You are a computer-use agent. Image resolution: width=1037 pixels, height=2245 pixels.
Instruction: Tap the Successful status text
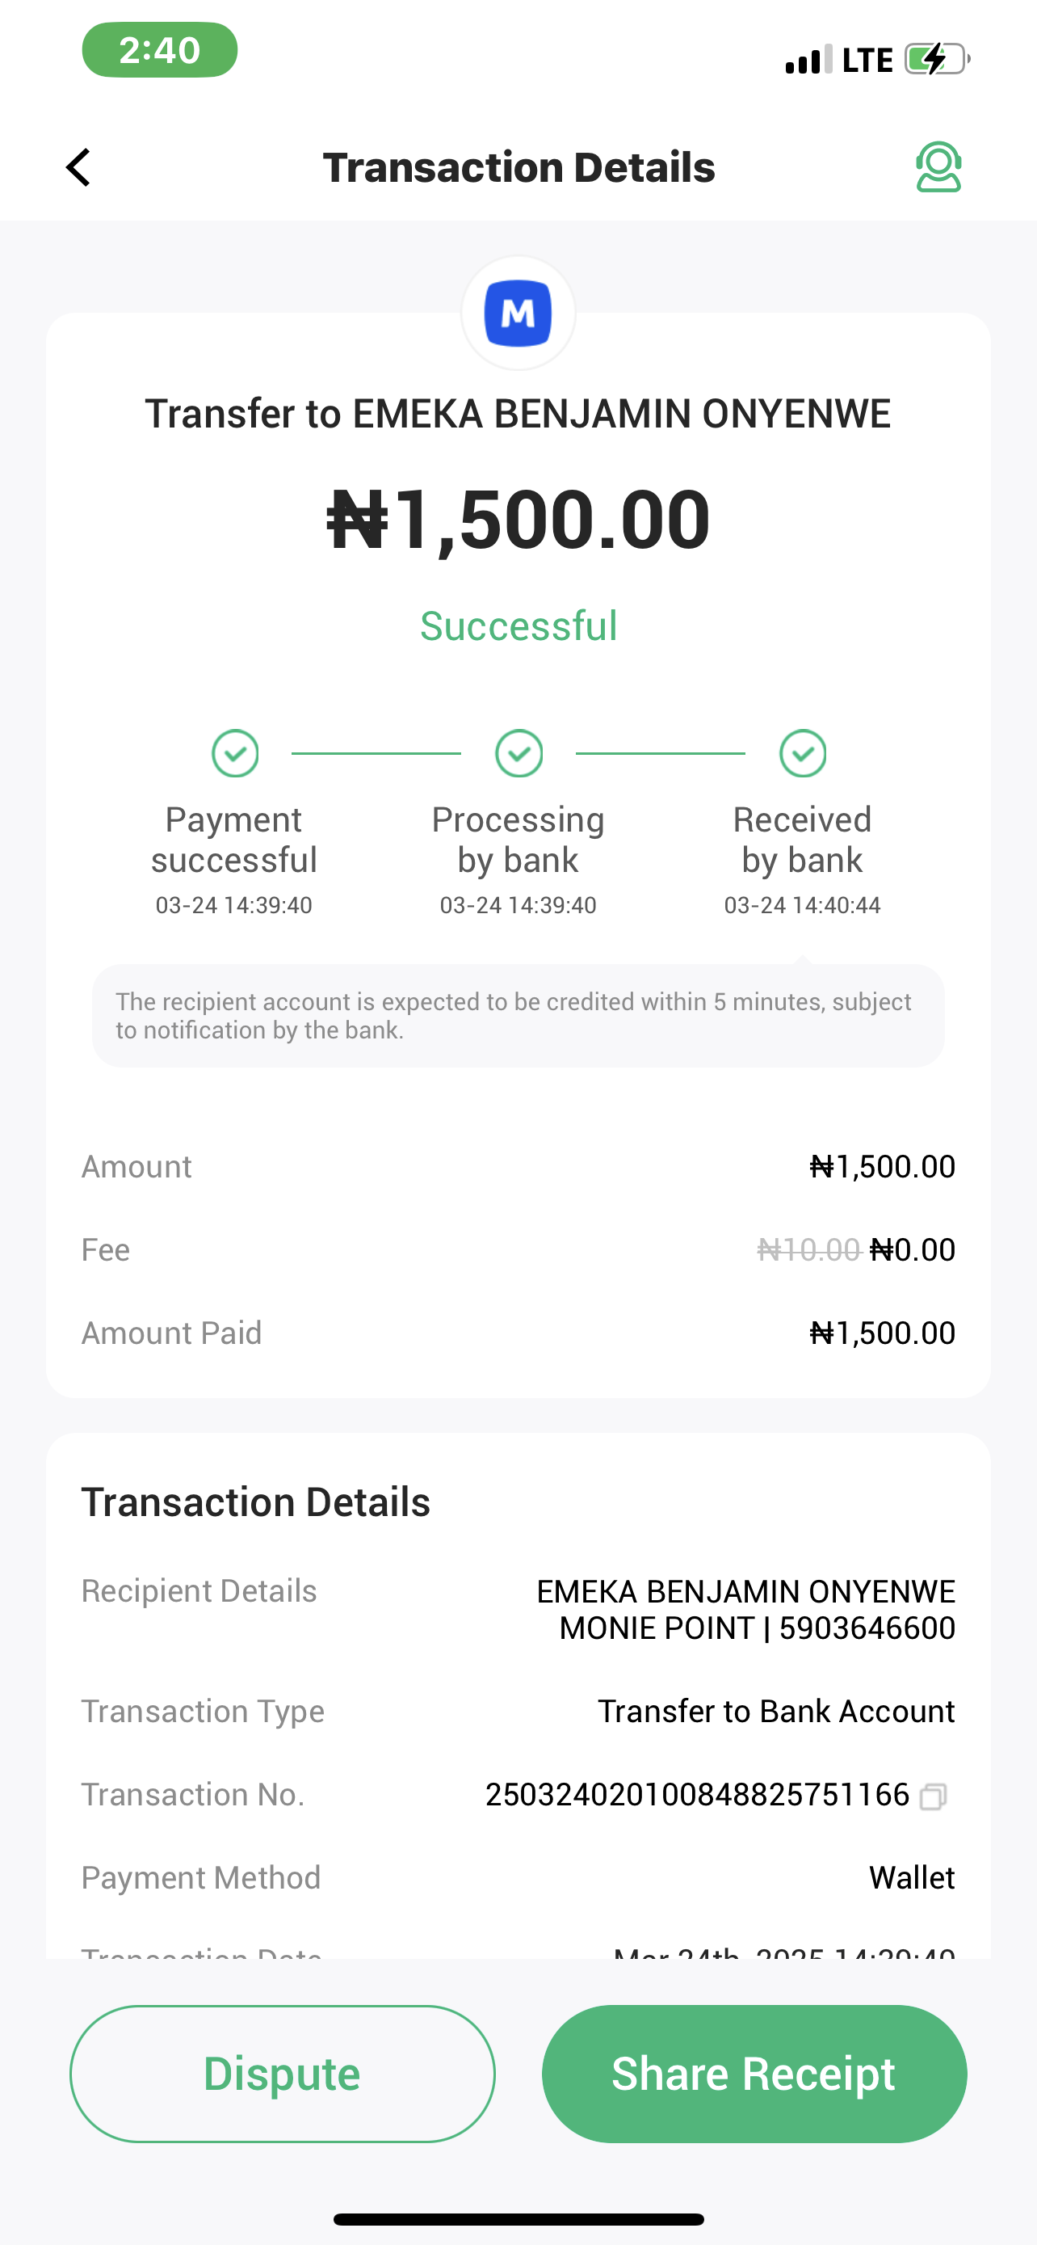(518, 625)
